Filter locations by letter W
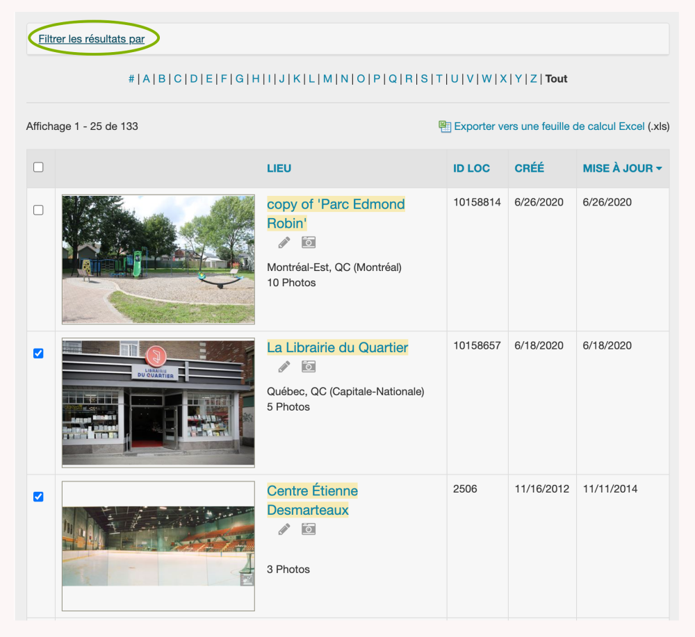 [486, 79]
